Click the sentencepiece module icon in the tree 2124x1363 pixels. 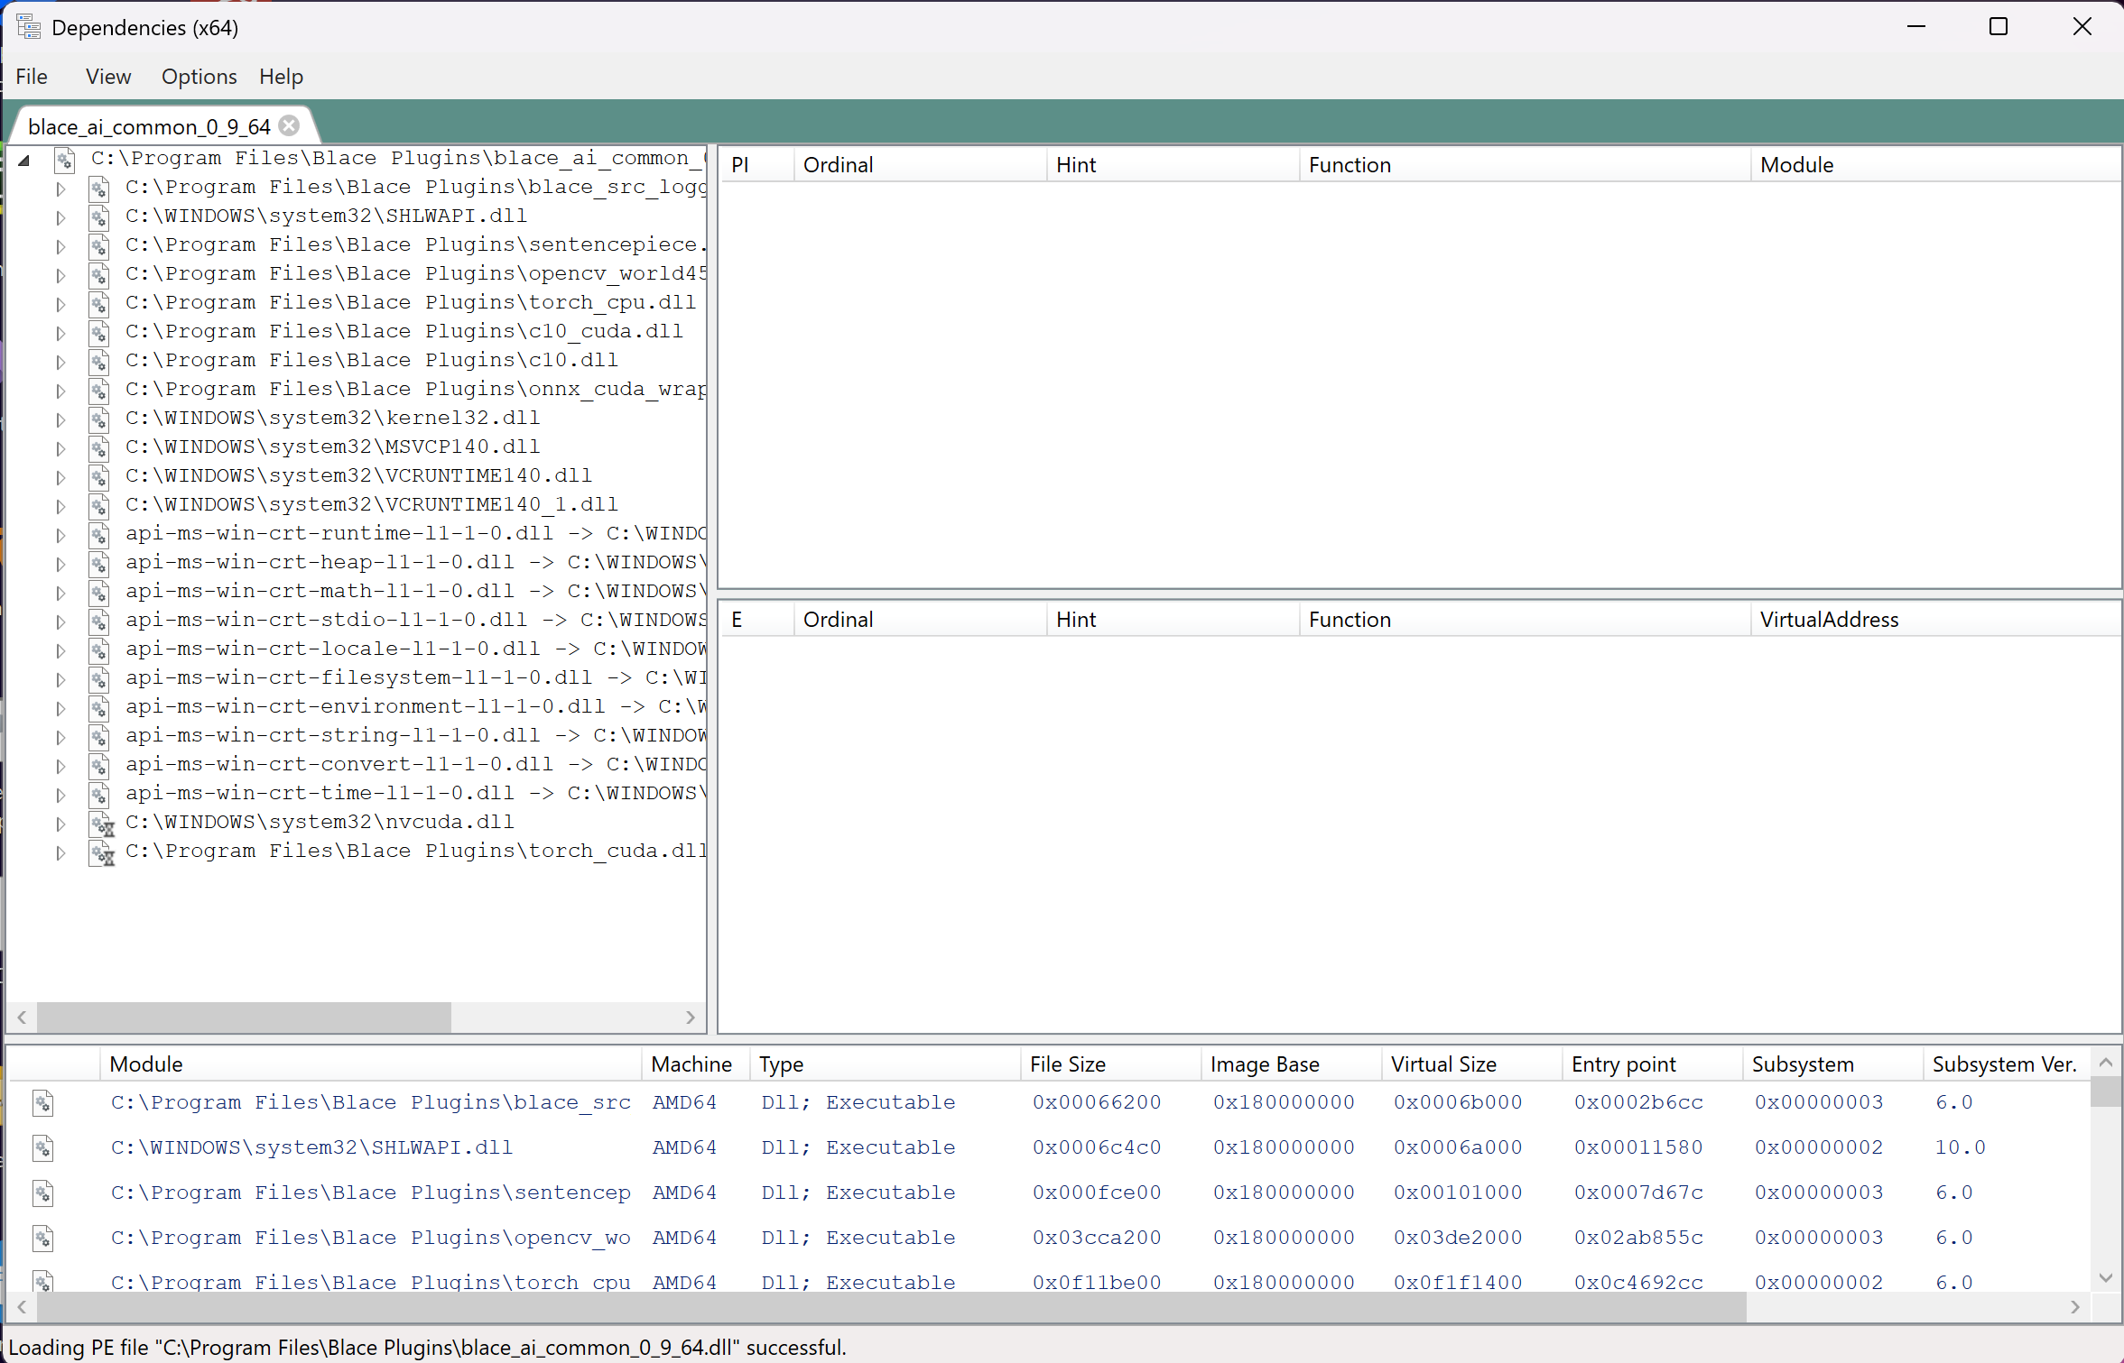coord(99,246)
